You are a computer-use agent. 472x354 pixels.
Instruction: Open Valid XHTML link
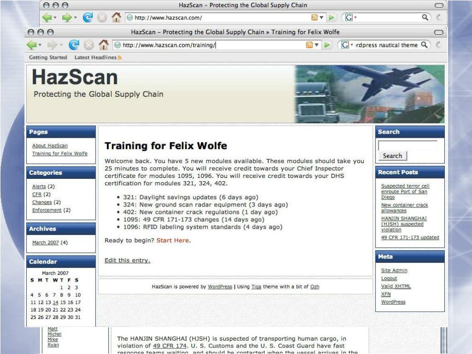click(x=396, y=286)
